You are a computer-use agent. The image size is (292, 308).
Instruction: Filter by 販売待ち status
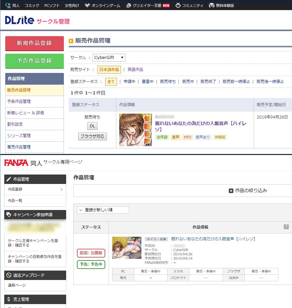point(168,81)
